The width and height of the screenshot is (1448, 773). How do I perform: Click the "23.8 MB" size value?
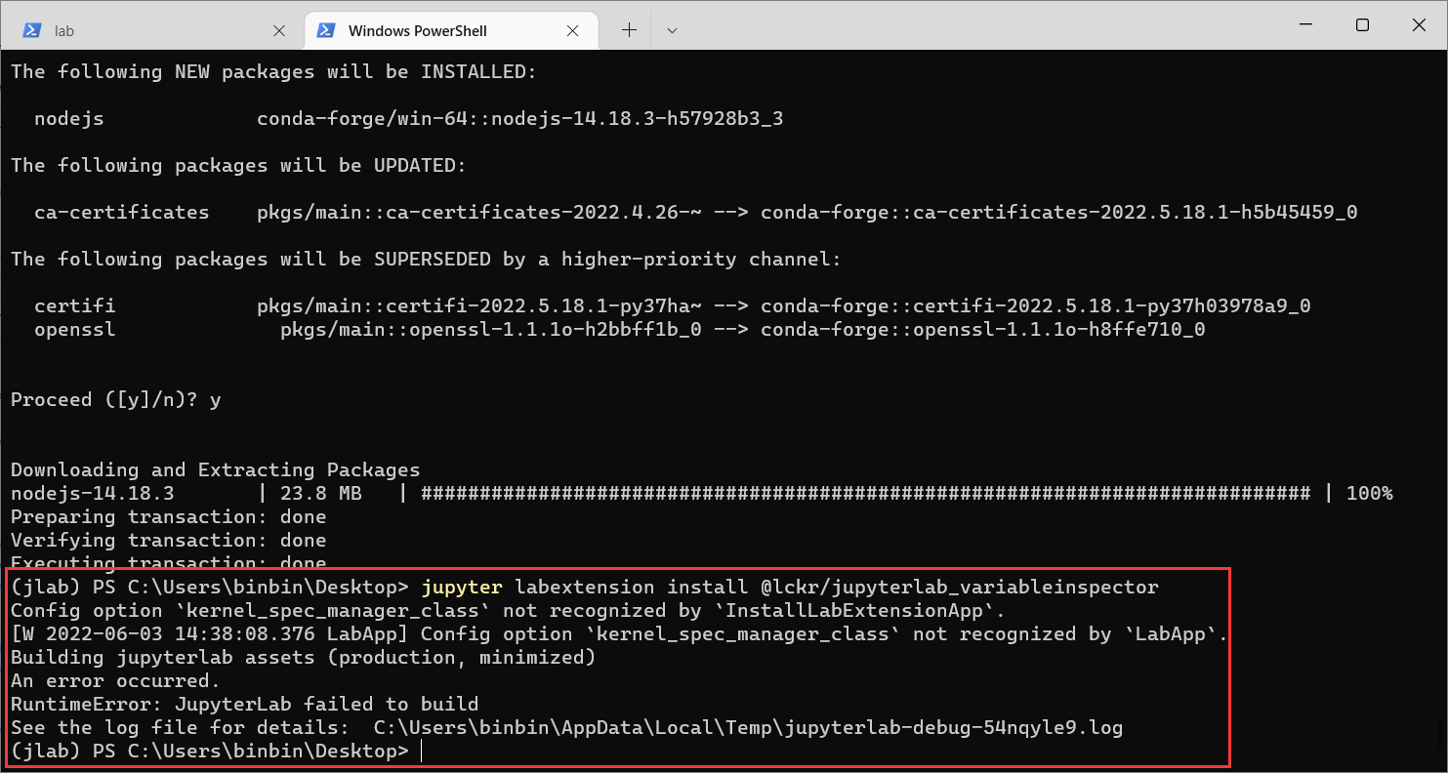point(320,494)
